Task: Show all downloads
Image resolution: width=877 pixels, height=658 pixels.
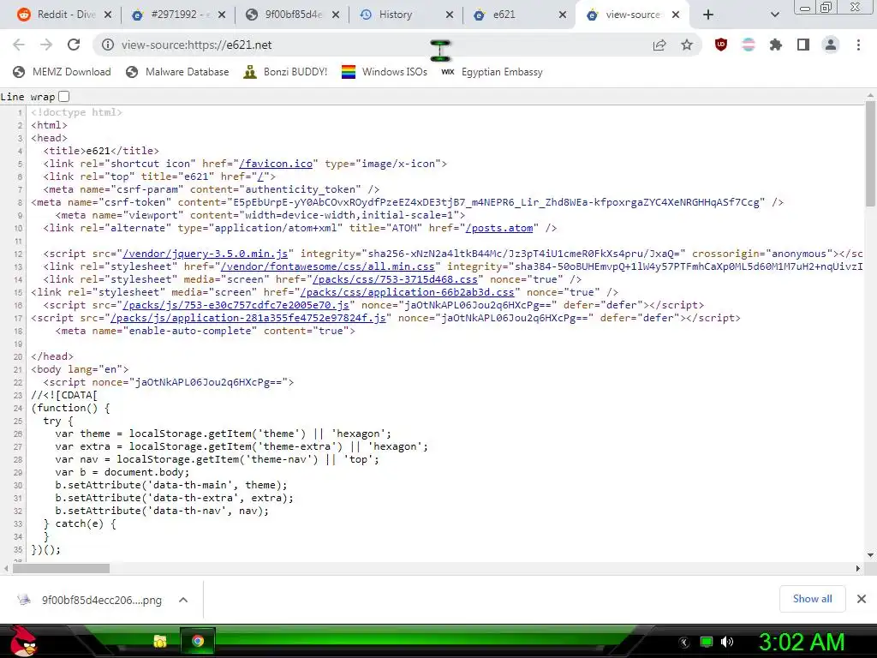Action: click(x=812, y=599)
